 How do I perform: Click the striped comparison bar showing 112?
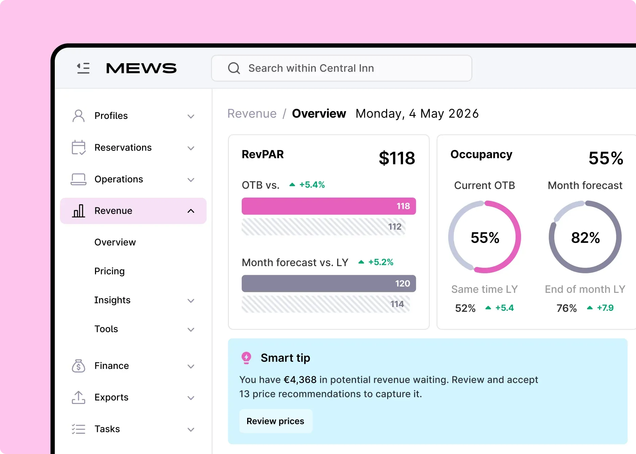click(x=324, y=227)
